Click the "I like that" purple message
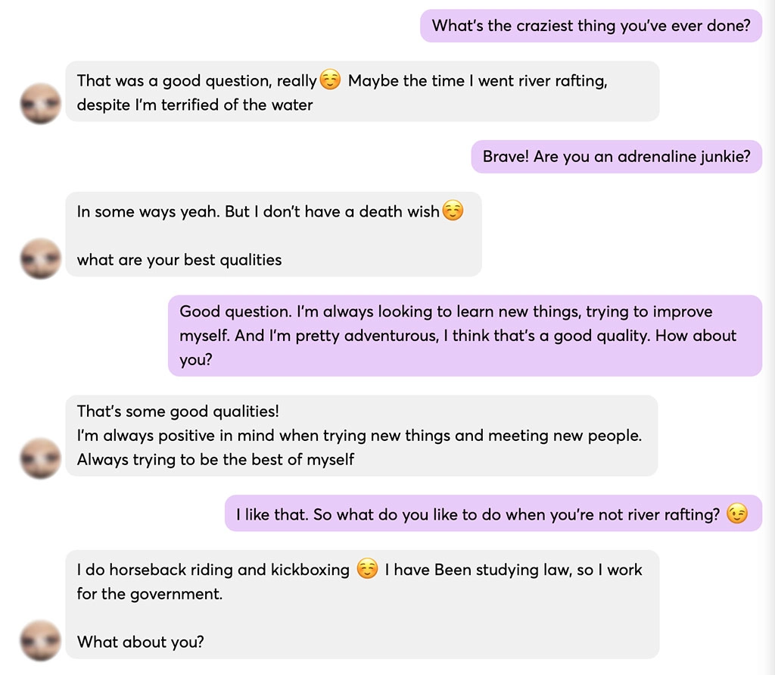The width and height of the screenshot is (775, 675). 493,513
